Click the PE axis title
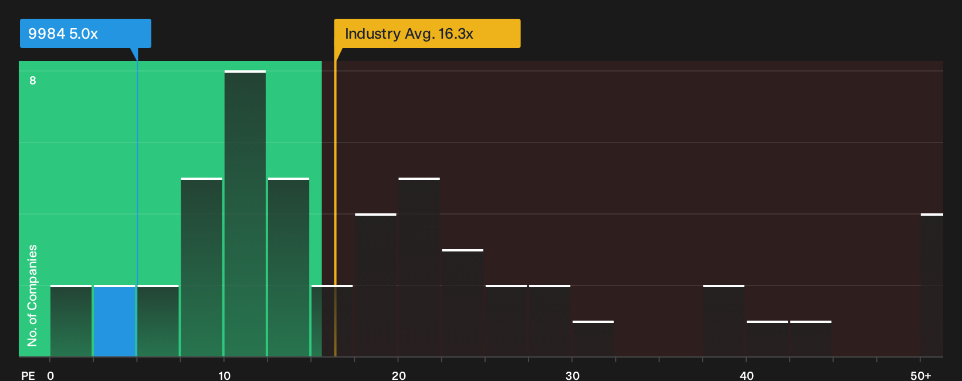Image resolution: width=962 pixels, height=381 pixels. (28, 375)
